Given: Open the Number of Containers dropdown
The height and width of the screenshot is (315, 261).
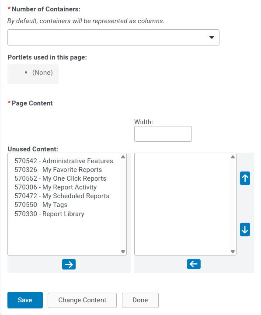Looking at the screenshot, I should click(113, 37).
